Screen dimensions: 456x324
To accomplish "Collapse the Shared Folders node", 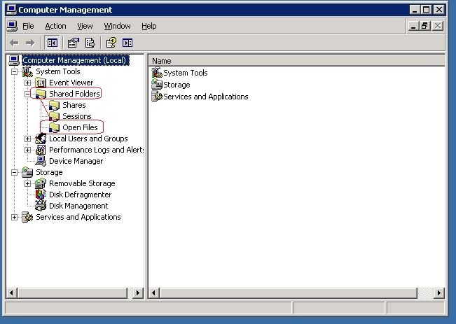I will (28, 94).
